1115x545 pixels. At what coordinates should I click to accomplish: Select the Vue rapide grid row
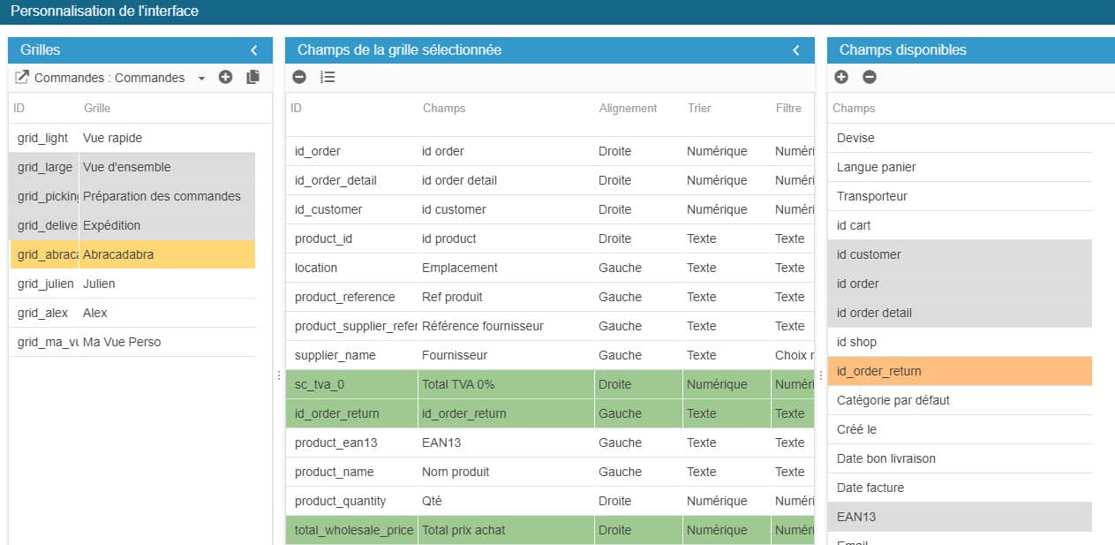(x=132, y=138)
